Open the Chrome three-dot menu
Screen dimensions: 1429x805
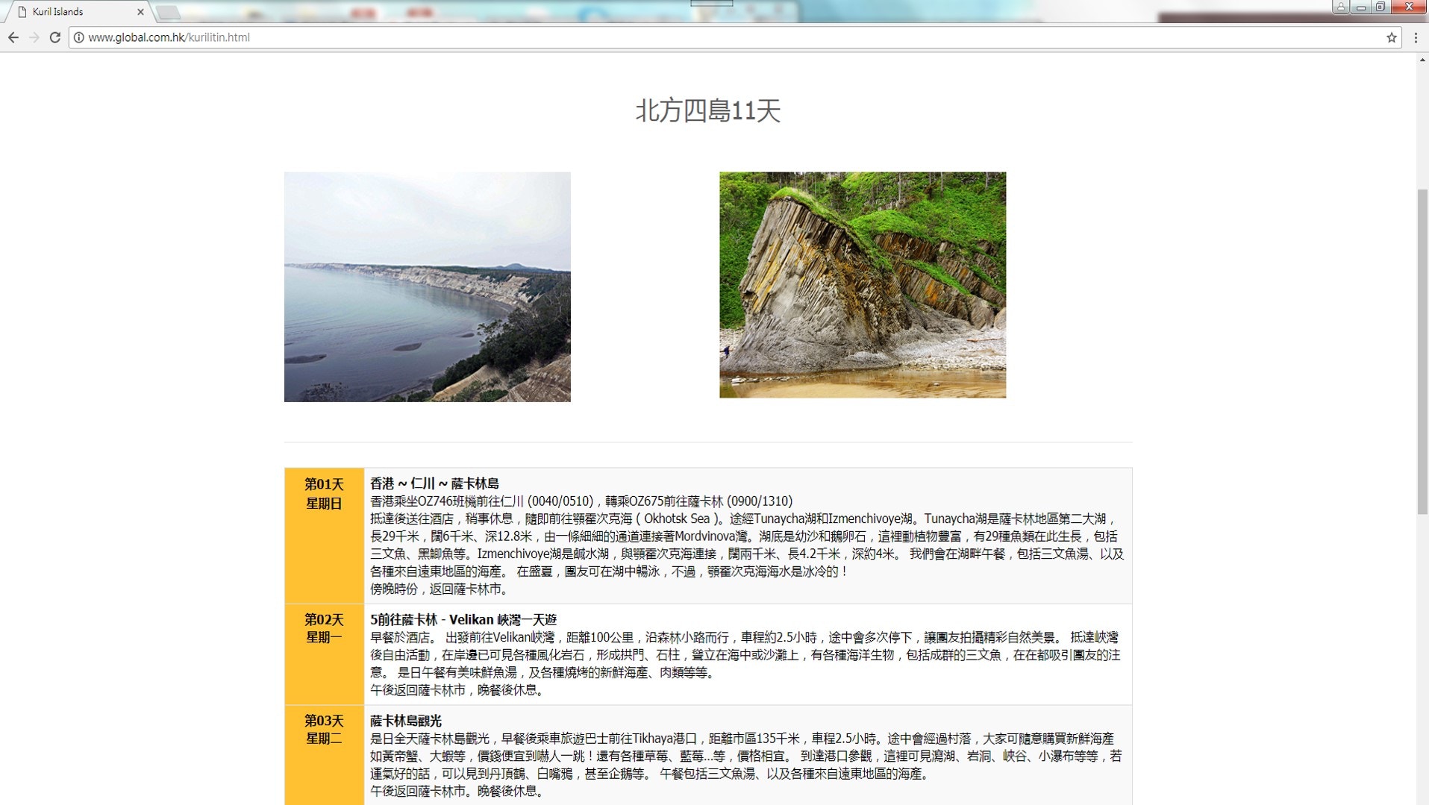[1415, 37]
